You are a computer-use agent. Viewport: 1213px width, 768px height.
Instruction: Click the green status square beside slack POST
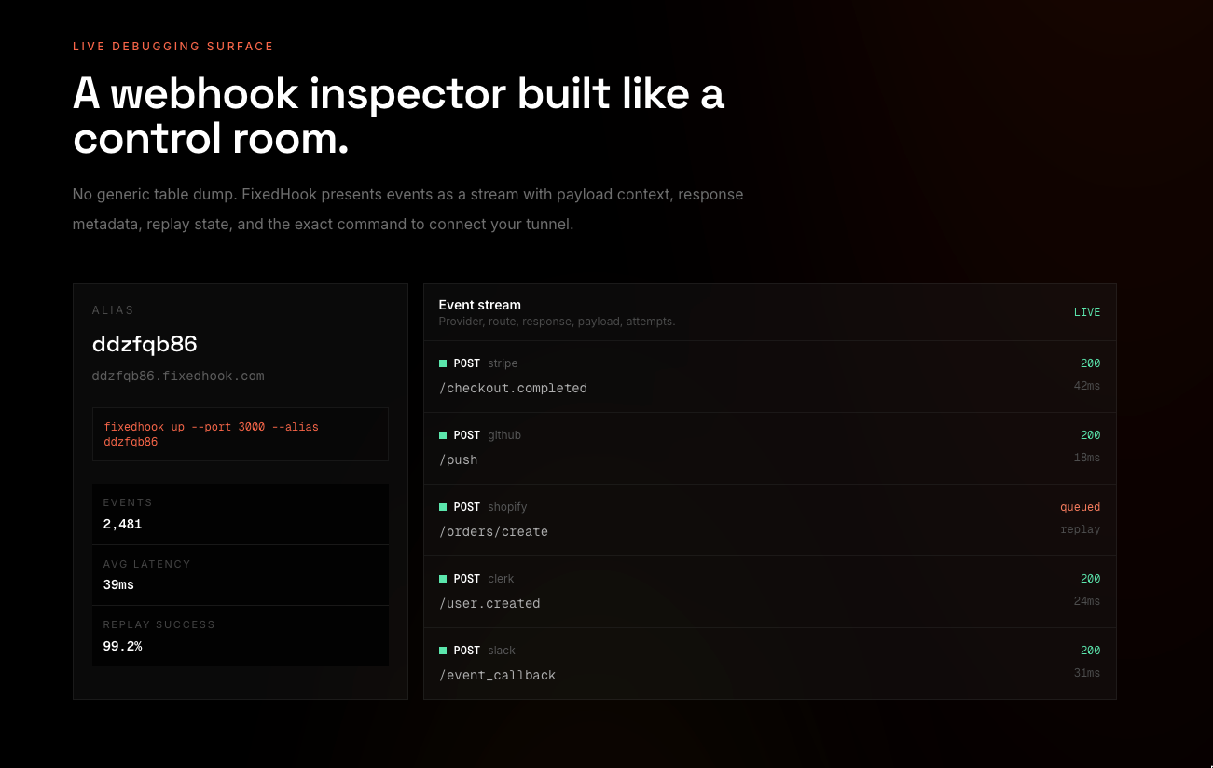tap(443, 651)
